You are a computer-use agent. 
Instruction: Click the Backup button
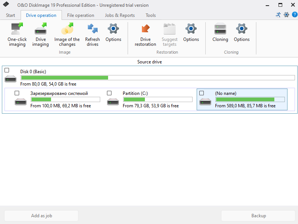259,216
